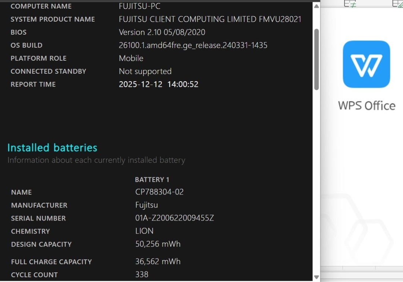Screen dimensions: 403x282
Task: Click the chemistry value LION
Action: tap(145, 231)
